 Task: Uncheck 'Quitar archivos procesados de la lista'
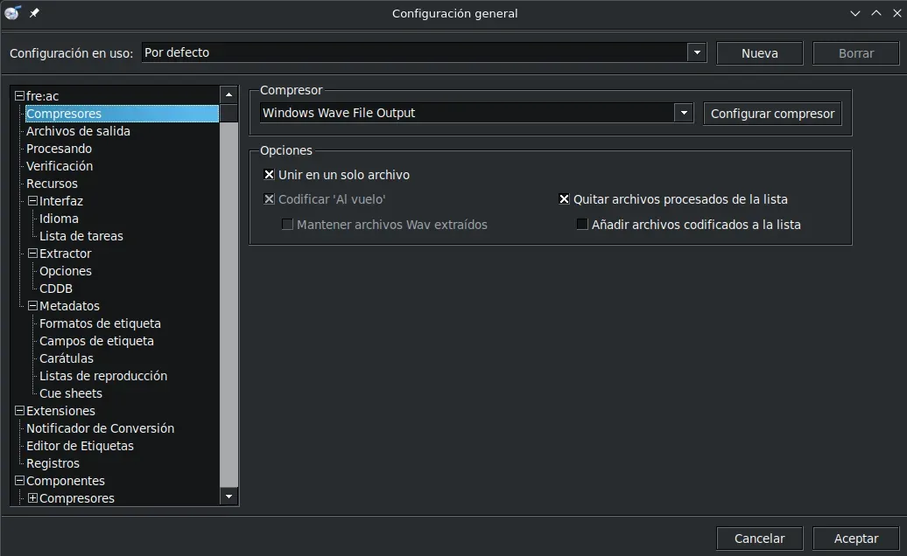tap(564, 199)
